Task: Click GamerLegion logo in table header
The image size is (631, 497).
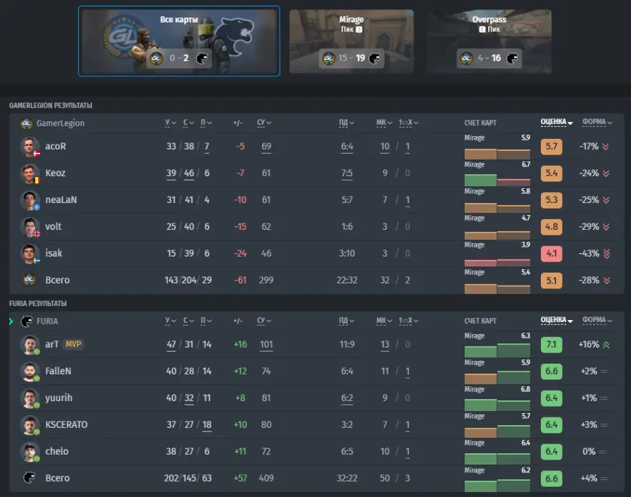Action: 27,123
